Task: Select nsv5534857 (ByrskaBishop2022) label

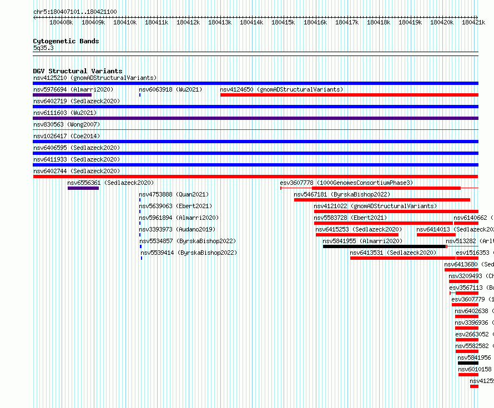Action: tap(188, 241)
